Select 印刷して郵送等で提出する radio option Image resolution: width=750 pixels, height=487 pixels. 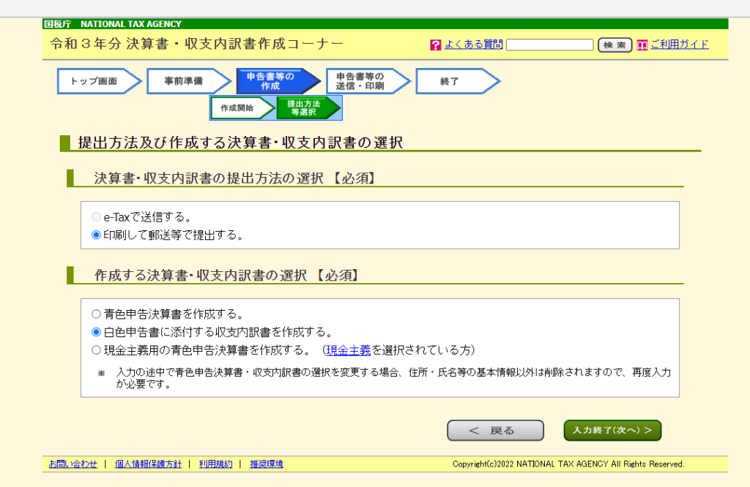tap(96, 235)
